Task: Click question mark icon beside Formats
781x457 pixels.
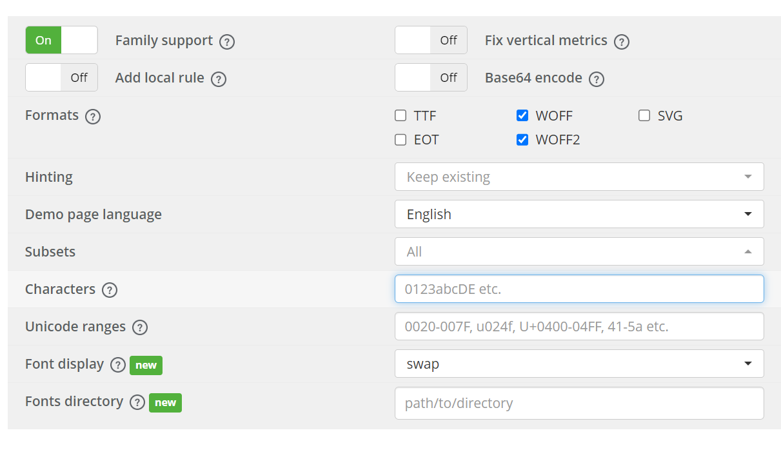Action: coord(93,117)
